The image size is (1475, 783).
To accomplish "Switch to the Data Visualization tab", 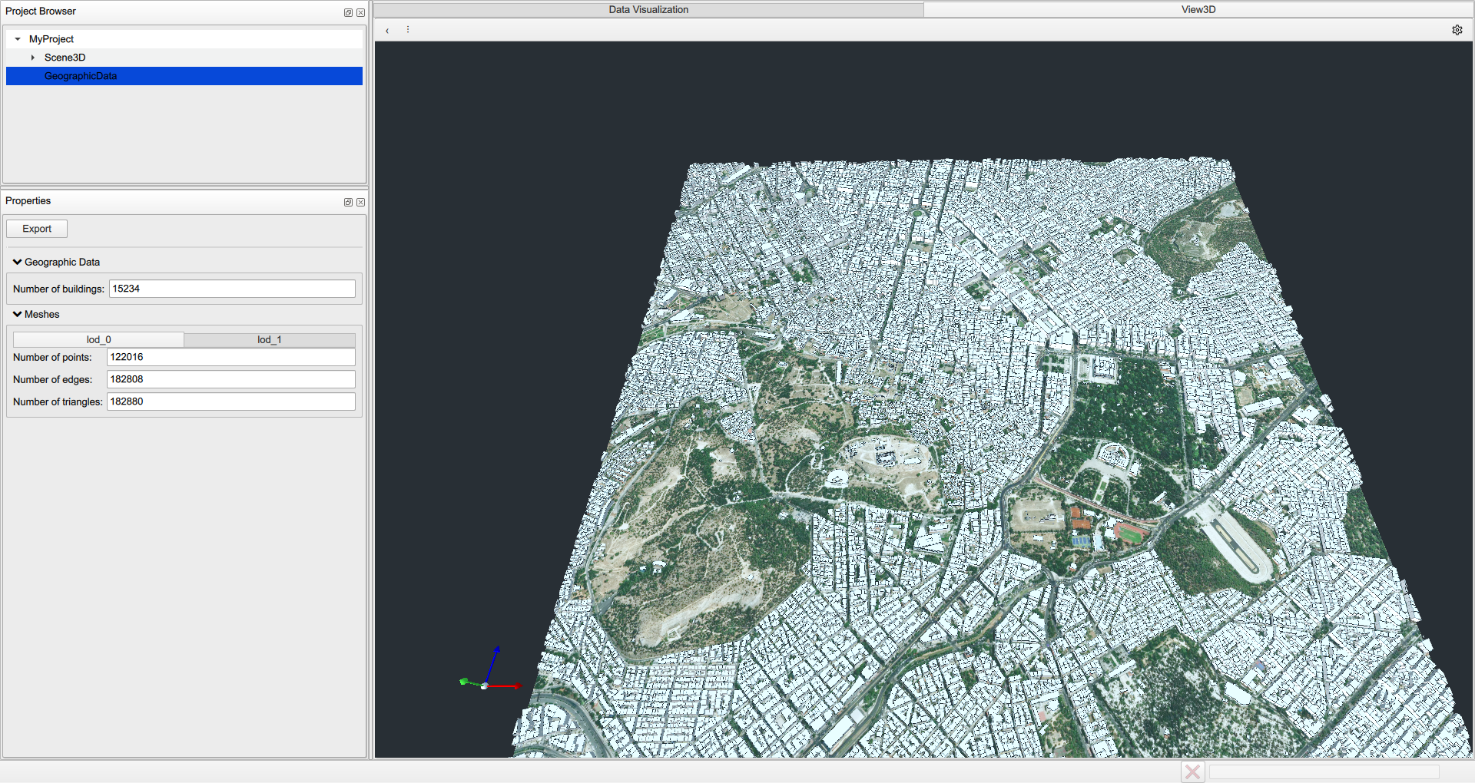I will click(648, 10).
